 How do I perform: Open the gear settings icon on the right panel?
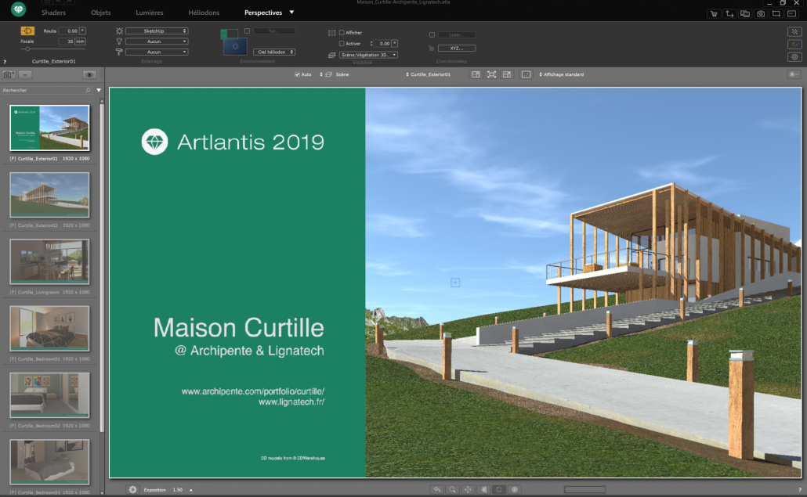(794, 57)
